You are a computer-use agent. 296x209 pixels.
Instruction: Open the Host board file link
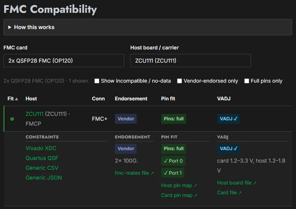(234, 183)
